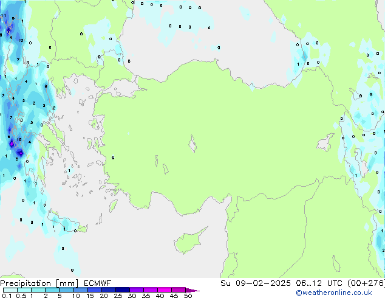385x298 pixels.
Task: Pick the 1–2 mm legend swatch
Action: pyautogui.click(x=38, y=290)
